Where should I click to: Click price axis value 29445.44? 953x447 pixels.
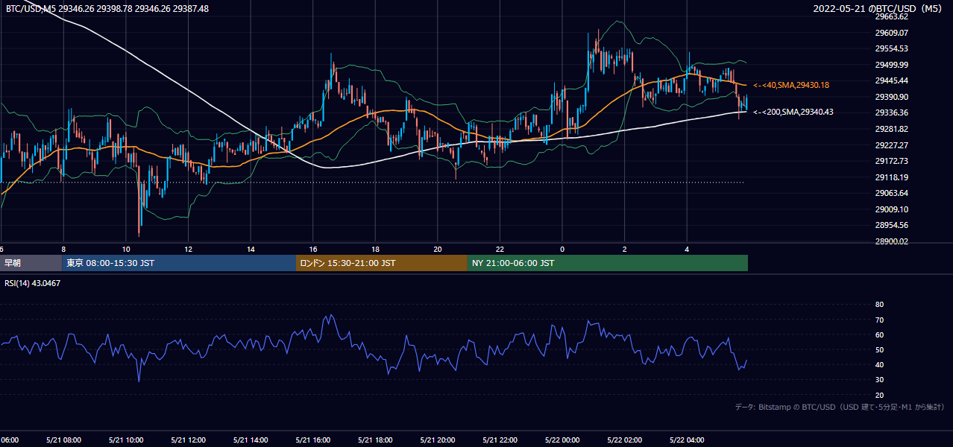coord(891,80)
